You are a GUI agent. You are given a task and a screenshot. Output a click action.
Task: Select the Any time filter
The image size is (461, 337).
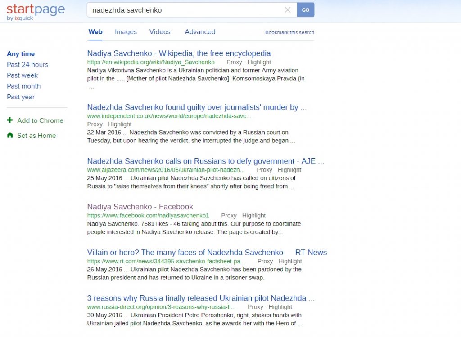click(21, 54)
